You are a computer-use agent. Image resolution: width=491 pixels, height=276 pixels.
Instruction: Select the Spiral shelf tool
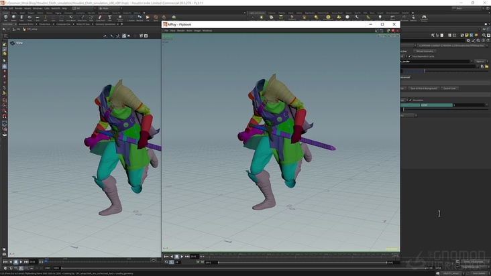(156, 18)
